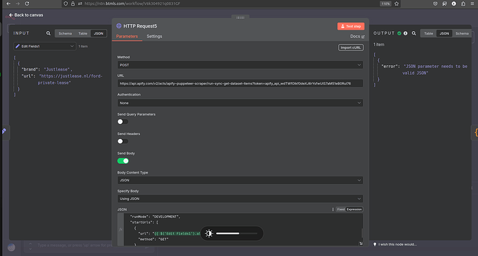The width and height of the screenshot is (478, 256).
Task: Click the HTTP Request5 globe icon
Action: point(119,26)
